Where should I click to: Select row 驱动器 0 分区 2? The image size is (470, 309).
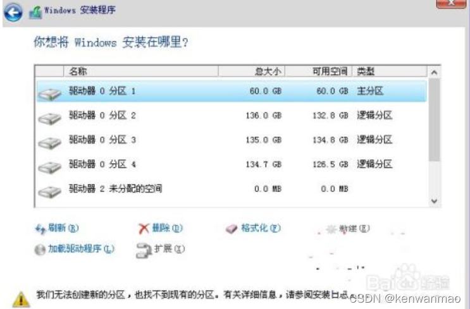click(232, 116)
